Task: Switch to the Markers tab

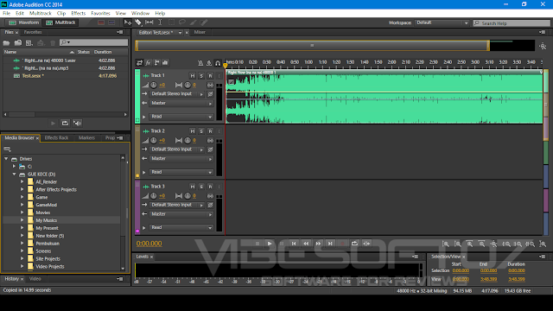Action: tap(86, 138)
